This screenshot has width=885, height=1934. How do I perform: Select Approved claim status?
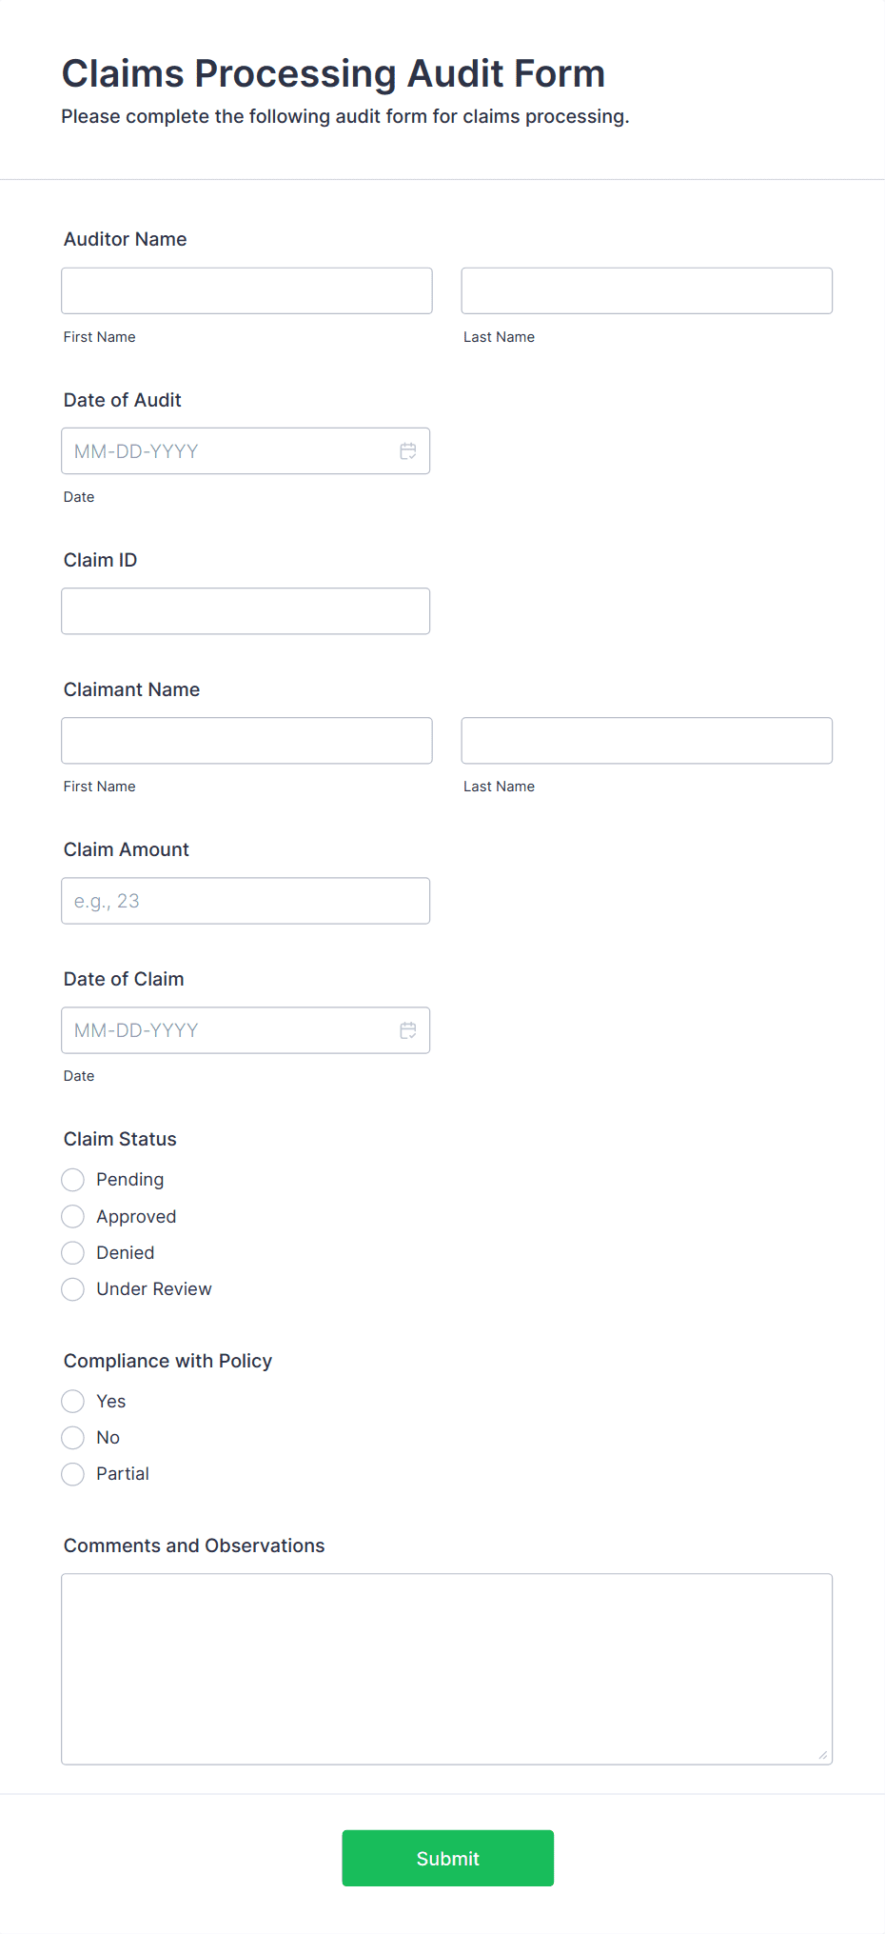click(x=72, y=1216)
